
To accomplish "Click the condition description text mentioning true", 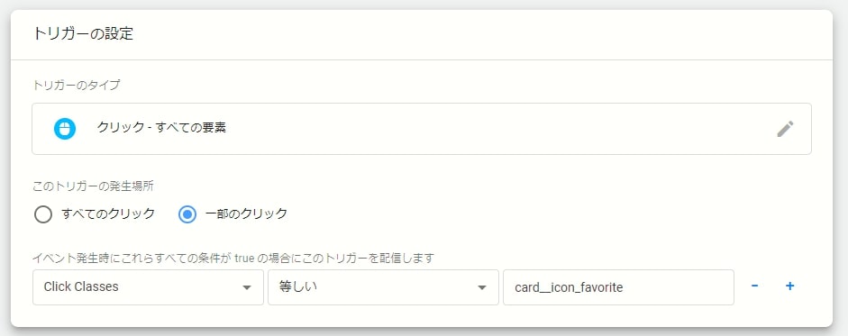I will pos(233,258).
